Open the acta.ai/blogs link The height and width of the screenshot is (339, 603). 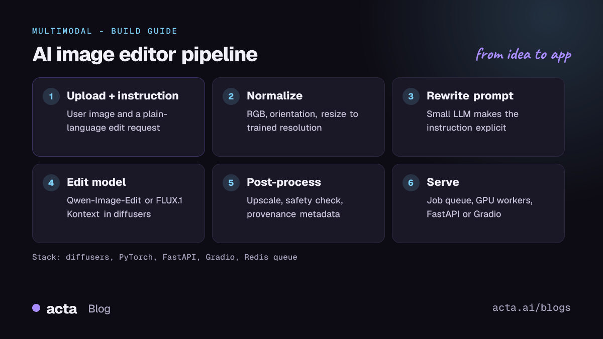tap(532, 308)
